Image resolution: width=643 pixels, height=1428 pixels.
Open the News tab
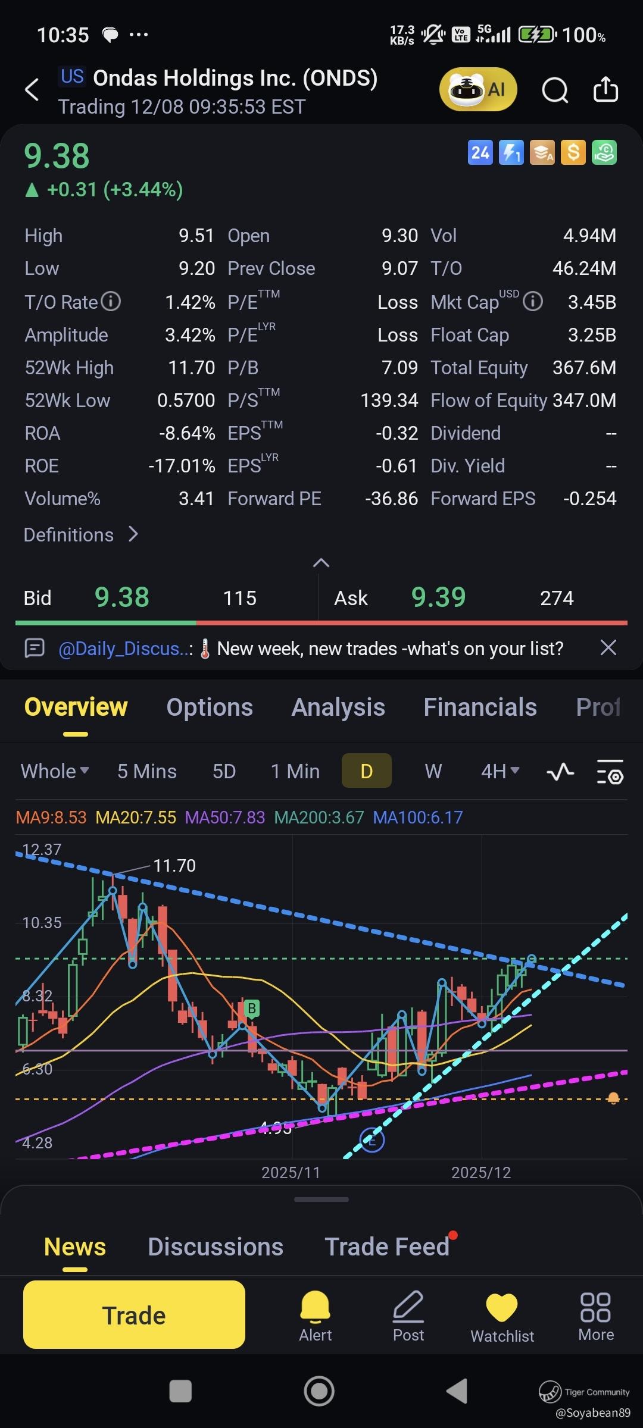pos(75,1247)
